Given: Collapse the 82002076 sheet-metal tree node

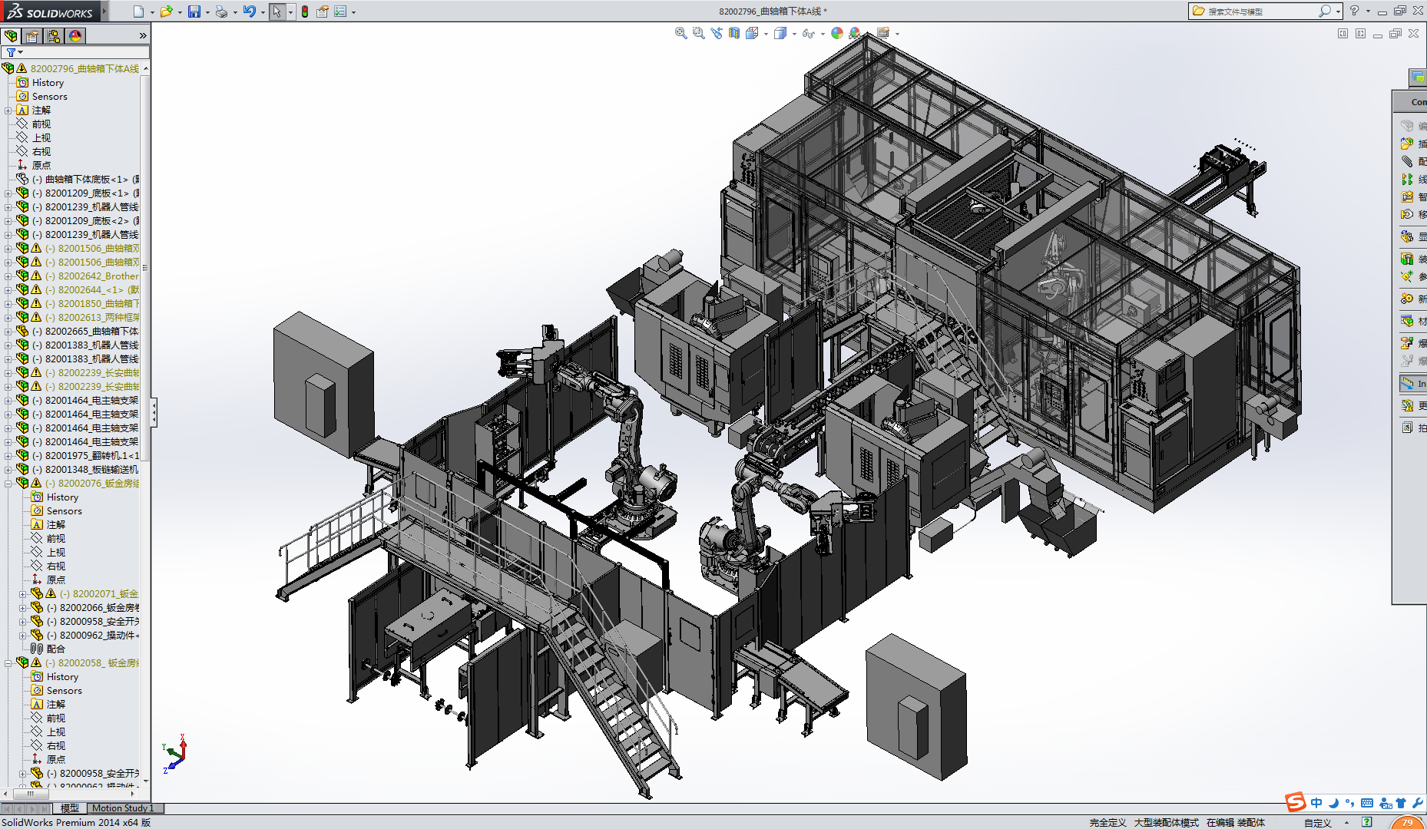Looking at the screenshot, I should (x=8, y=484).
